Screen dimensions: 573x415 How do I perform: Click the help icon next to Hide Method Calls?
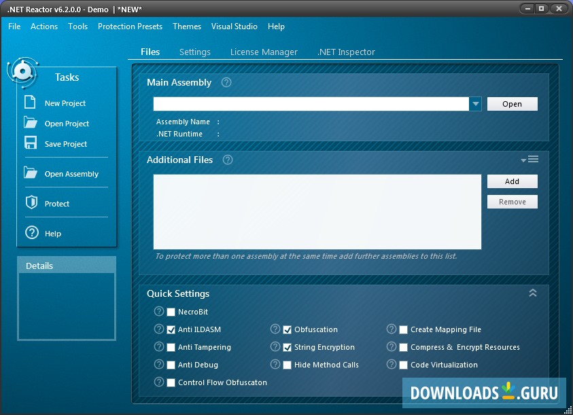(275, 364)
